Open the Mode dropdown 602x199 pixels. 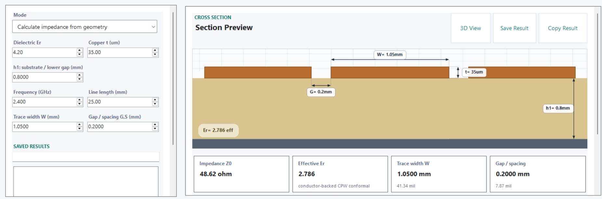click(x=85, y=27)
